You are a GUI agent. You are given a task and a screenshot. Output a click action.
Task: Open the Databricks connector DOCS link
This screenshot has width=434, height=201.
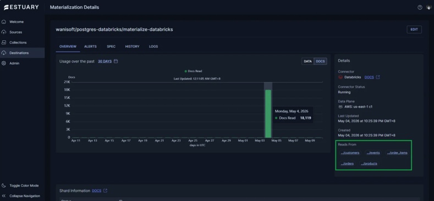point(369,77)
